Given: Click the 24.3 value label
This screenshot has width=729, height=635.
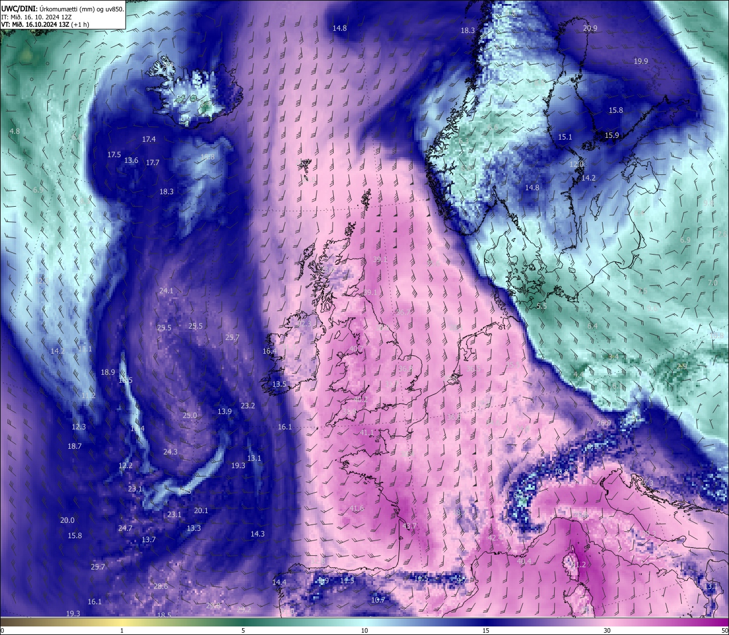Looking at the screenshot, I should pos(170,452).
